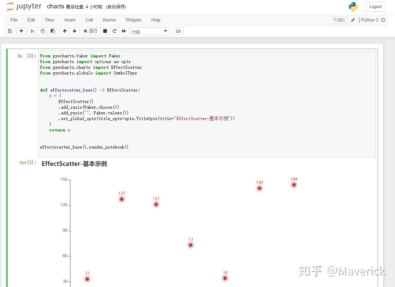The width and height of the screenshot is (395, 287).
Task: Paste the cell from clipboard
Action: click(x=53, y=31)
